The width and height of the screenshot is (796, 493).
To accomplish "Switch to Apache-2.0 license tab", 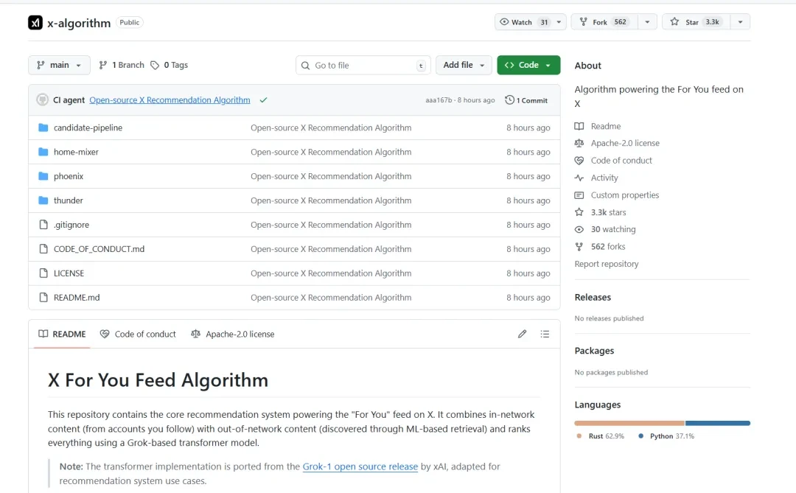I will (232, 334).
